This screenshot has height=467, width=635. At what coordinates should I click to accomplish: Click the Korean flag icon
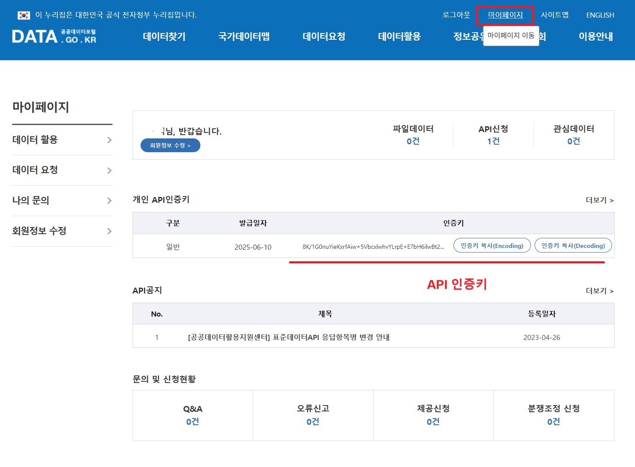tap(24, 15)
